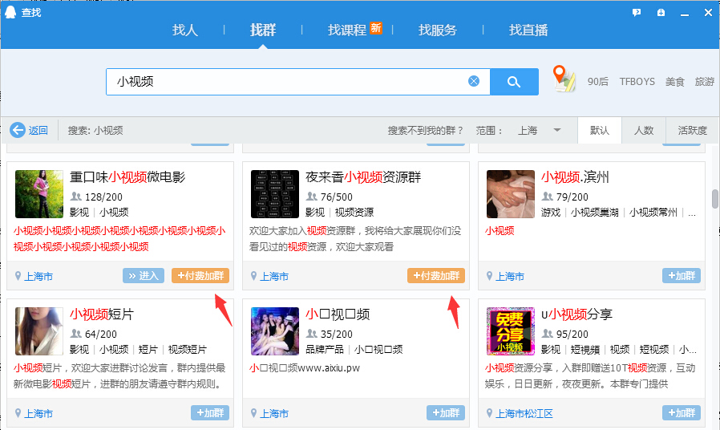
Task: Click location pin icon in 小视频.滨州 card
Action: pyautogui.click(x=489, y=276)
